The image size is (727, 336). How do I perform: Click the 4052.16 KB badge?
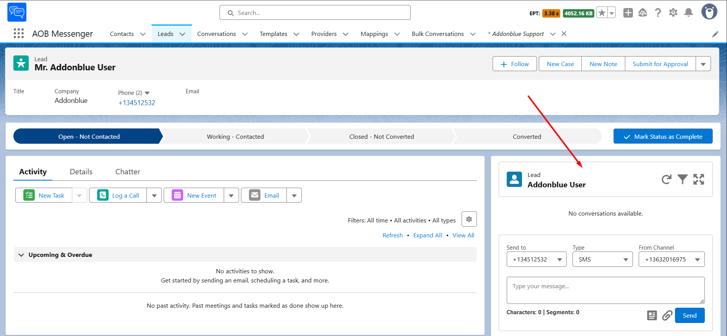pyautogui.click(x=579, y=13)
